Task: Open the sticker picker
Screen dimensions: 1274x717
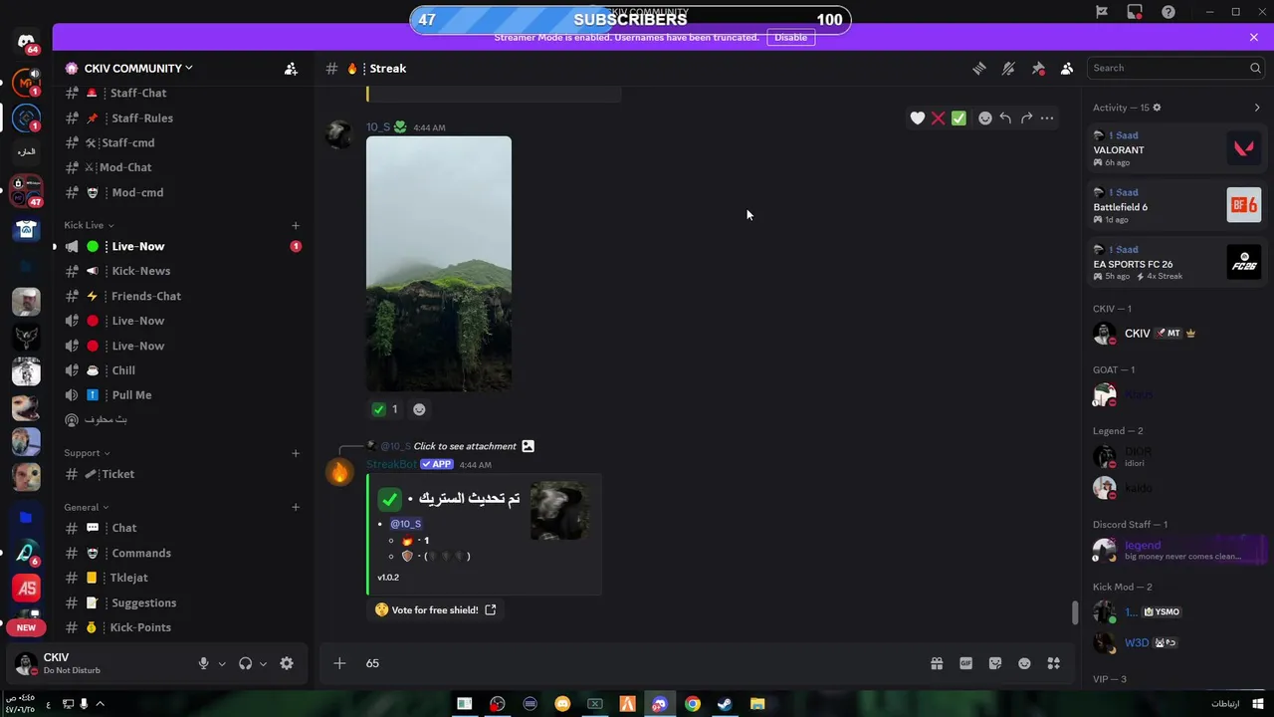Action: [995, 663]
